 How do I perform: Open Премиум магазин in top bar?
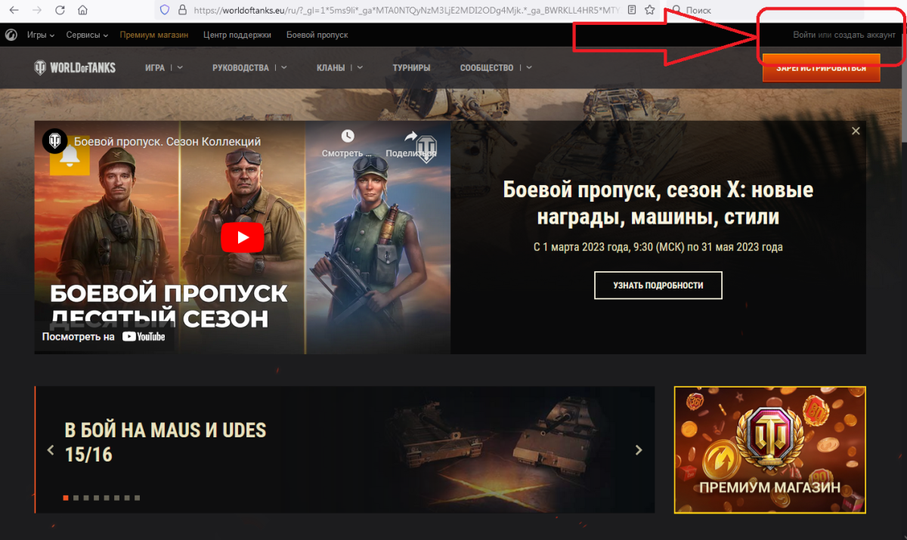pos(153,35)
